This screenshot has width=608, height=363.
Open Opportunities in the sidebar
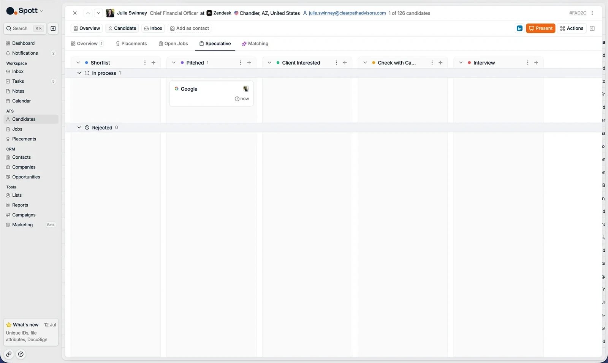pyautogui.click(x=31, y=177)
